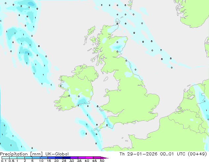Click the '0.1' legend scale label
This screenshot has height=162, width=209.
click(x=4, y=161)
